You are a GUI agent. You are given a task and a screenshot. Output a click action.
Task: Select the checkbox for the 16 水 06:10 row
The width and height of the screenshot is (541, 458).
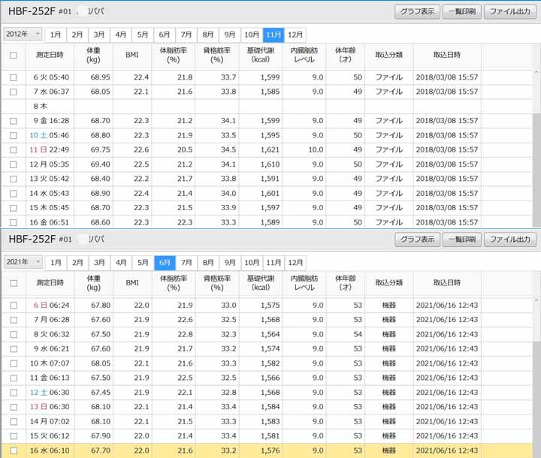[x=14, y=450]
